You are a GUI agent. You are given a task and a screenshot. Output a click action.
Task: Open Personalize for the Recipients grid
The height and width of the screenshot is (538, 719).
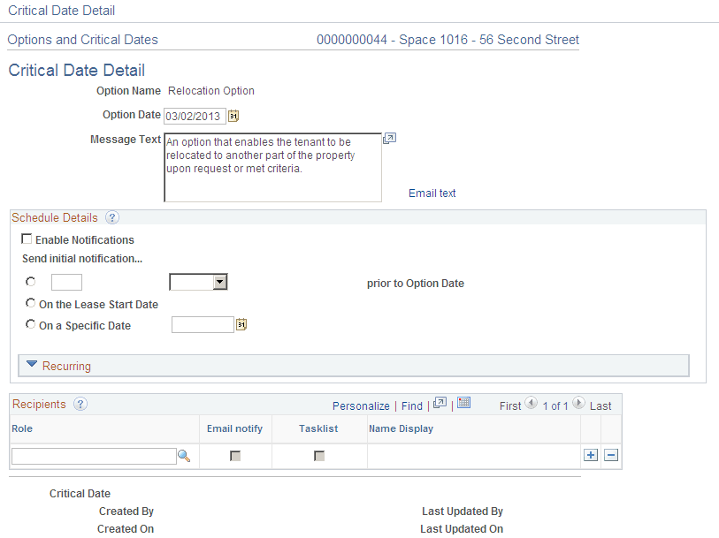[361, 405]
